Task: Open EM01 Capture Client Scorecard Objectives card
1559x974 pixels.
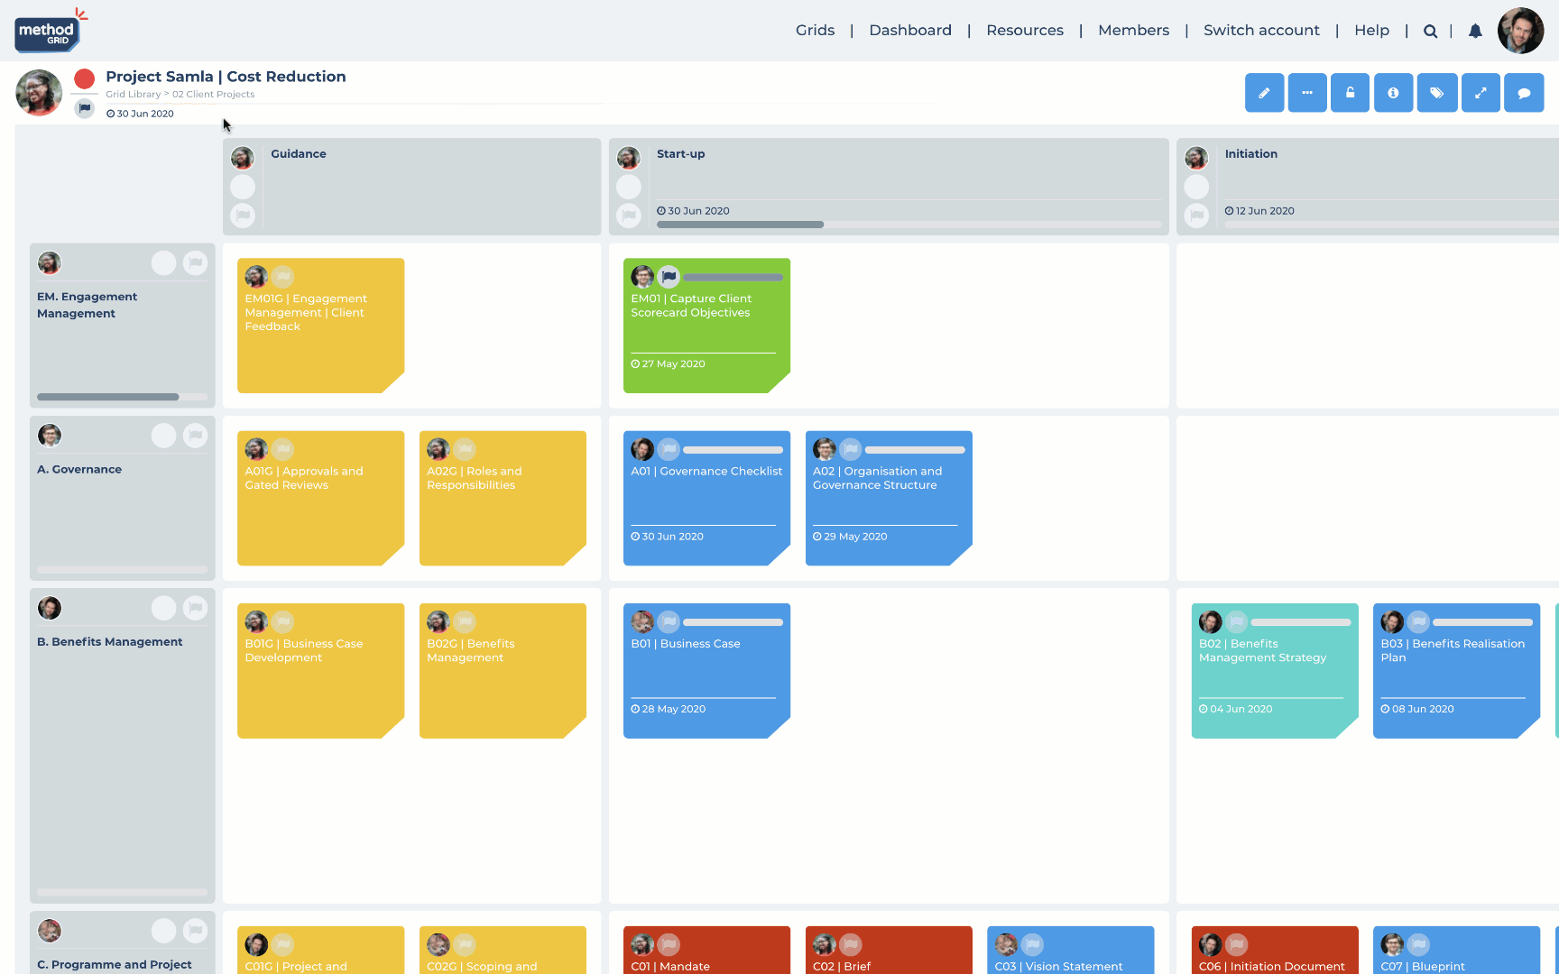Action: tap(706, 326)
